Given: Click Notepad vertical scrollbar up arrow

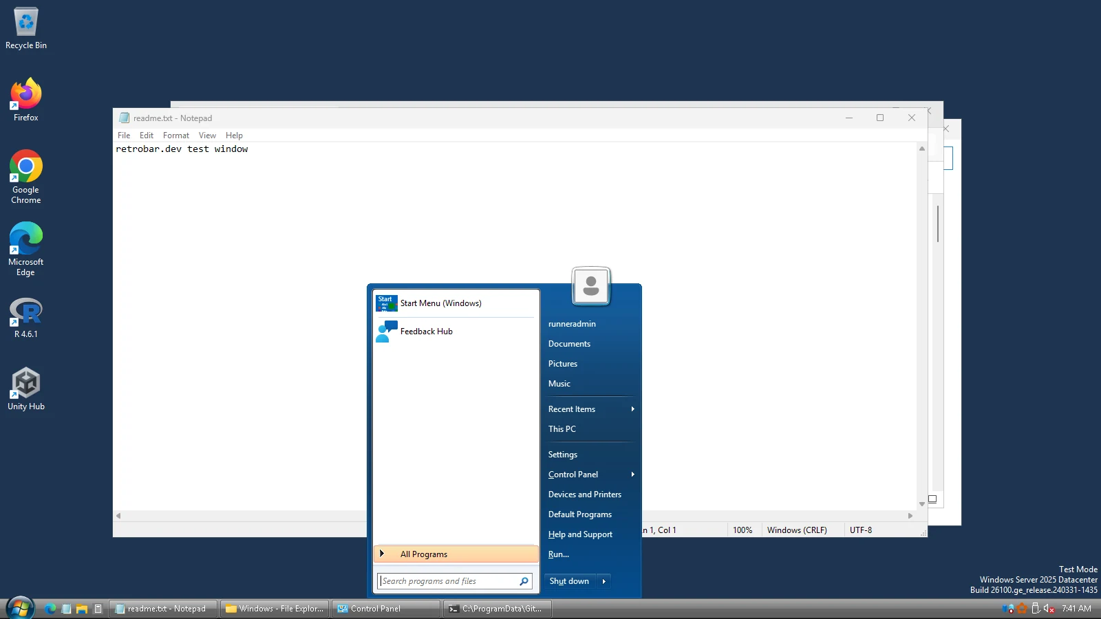Looking at the screenshot, I should coord(922,149).
